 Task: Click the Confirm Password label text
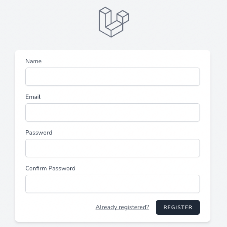coord(50,168)
